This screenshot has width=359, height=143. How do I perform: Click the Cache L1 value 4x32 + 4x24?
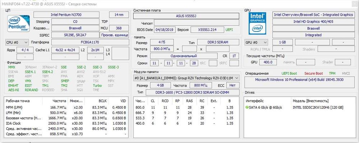click(65, 50)
